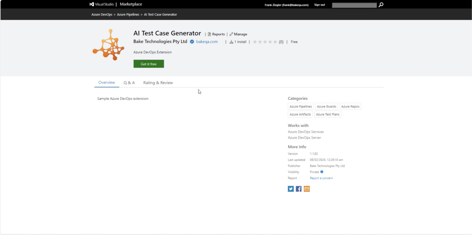
Task: Switch to the Overview tab
Action: (x=107, y=83)
